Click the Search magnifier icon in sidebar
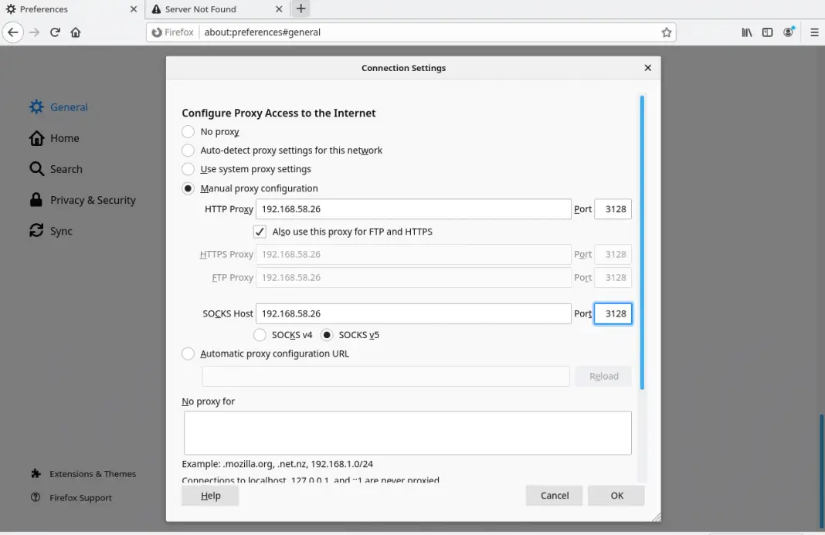 [36, 168]
